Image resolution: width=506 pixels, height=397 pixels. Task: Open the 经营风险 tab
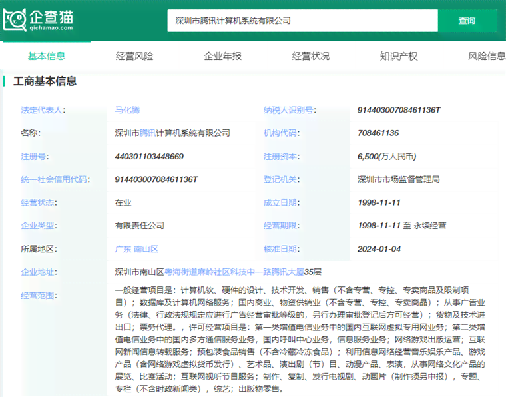pyautogui.click(x=134, y=56)
